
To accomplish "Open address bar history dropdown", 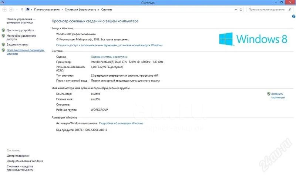I will (x=236, y=10).
